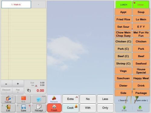Open the Drink category

click(x=141, y=86)
